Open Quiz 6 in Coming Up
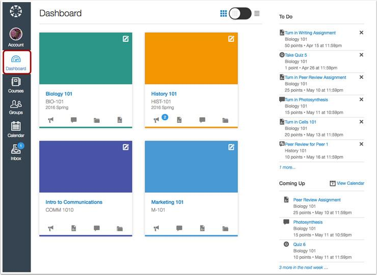The image size is (377, 275). 300,244
